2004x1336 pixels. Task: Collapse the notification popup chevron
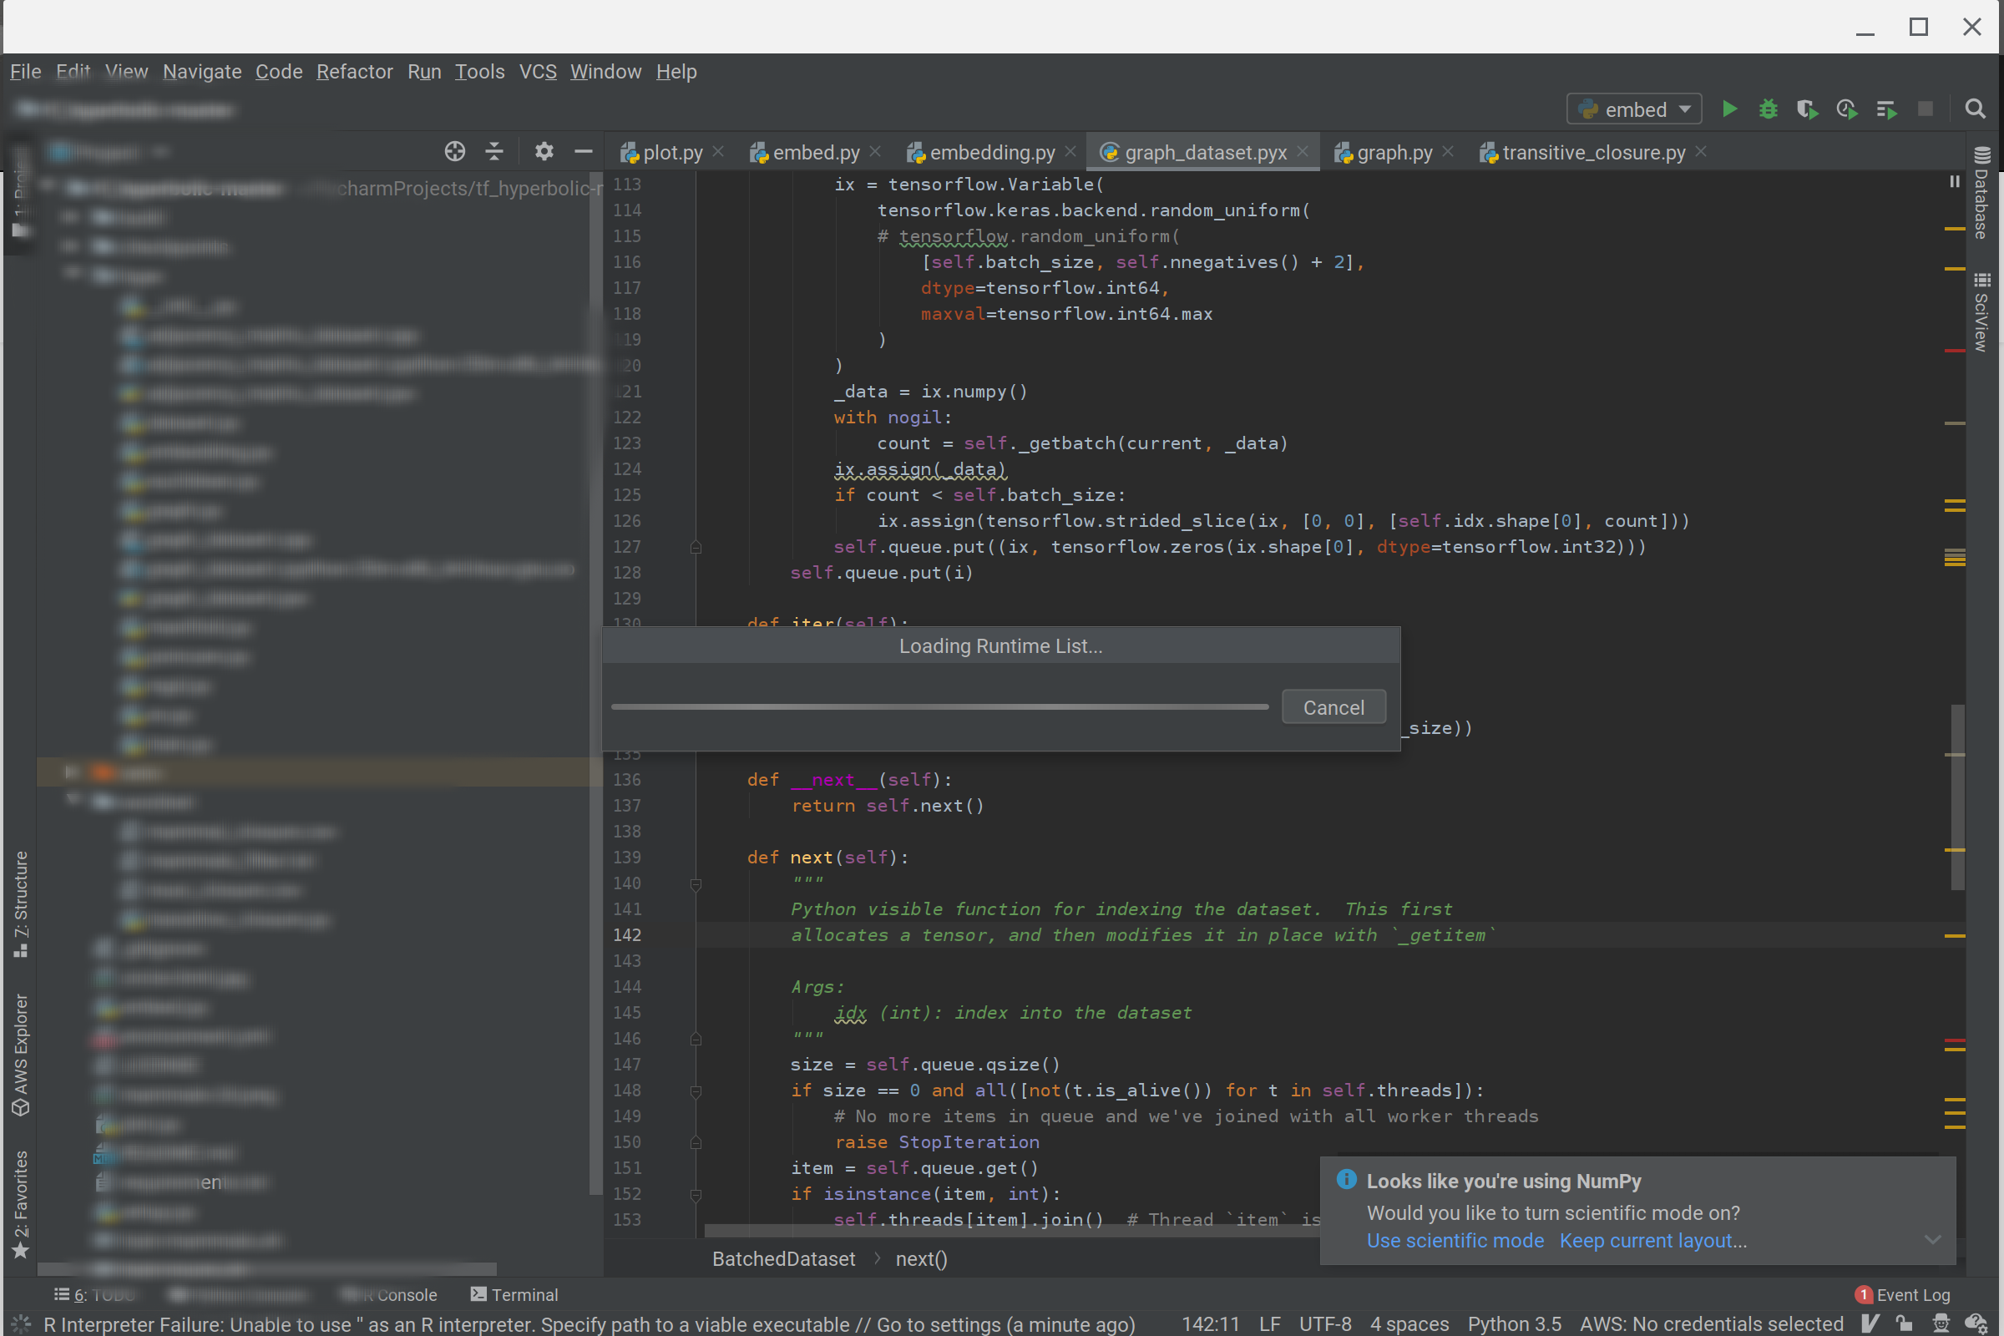pos(1932,1240)
